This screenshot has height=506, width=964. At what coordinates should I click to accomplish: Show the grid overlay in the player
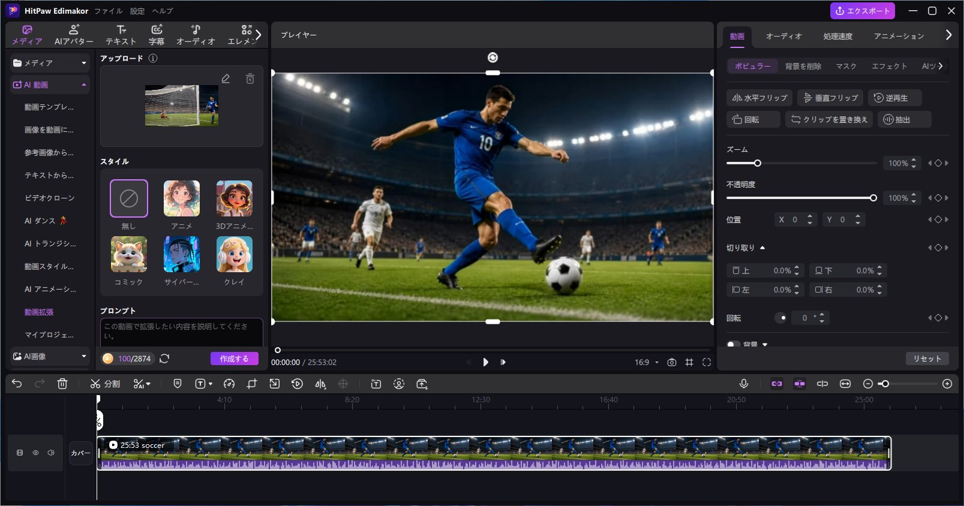coord(689,362)
